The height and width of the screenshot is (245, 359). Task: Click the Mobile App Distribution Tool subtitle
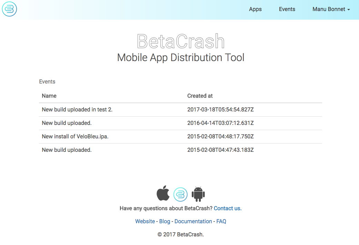(181, 58)
